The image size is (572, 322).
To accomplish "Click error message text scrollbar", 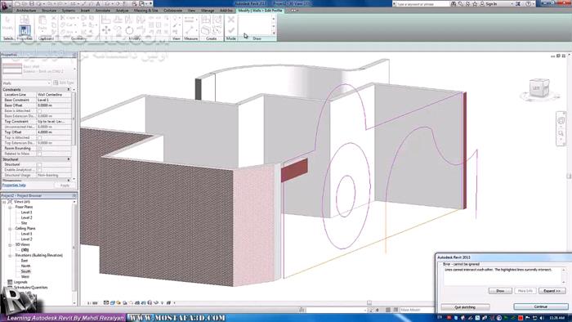I will 563,275.
